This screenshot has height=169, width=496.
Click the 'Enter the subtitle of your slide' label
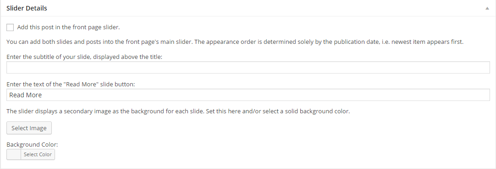84,58
